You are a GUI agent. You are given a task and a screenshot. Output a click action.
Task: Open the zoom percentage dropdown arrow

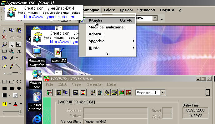click(x=155, y=18)
